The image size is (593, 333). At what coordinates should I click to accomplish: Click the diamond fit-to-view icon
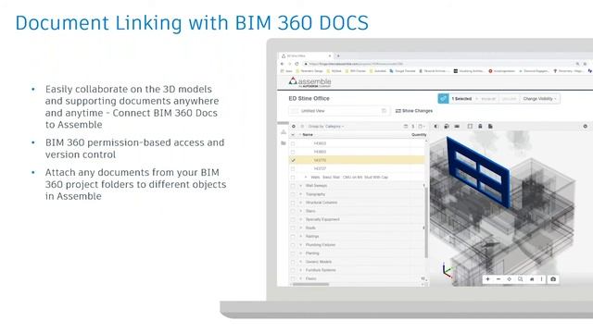[x=509, y=279]
